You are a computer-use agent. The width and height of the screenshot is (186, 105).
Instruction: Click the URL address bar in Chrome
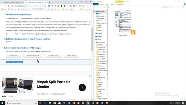pyautogui.click(x=28, y=6)
